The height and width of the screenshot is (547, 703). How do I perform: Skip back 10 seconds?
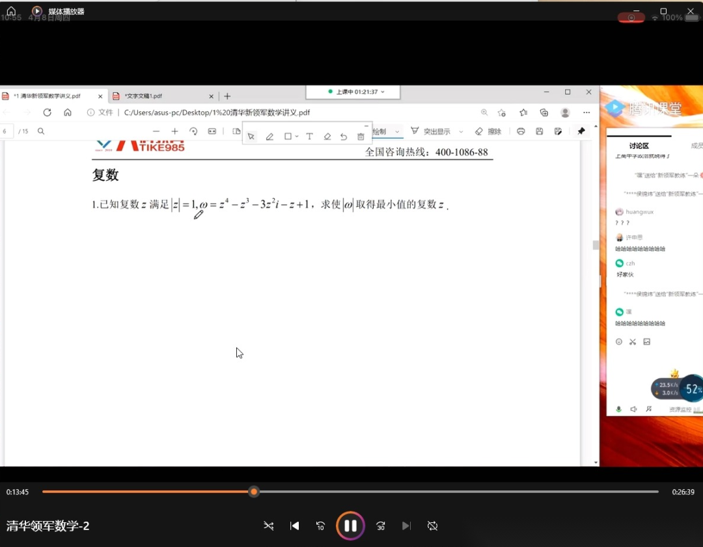320,526
